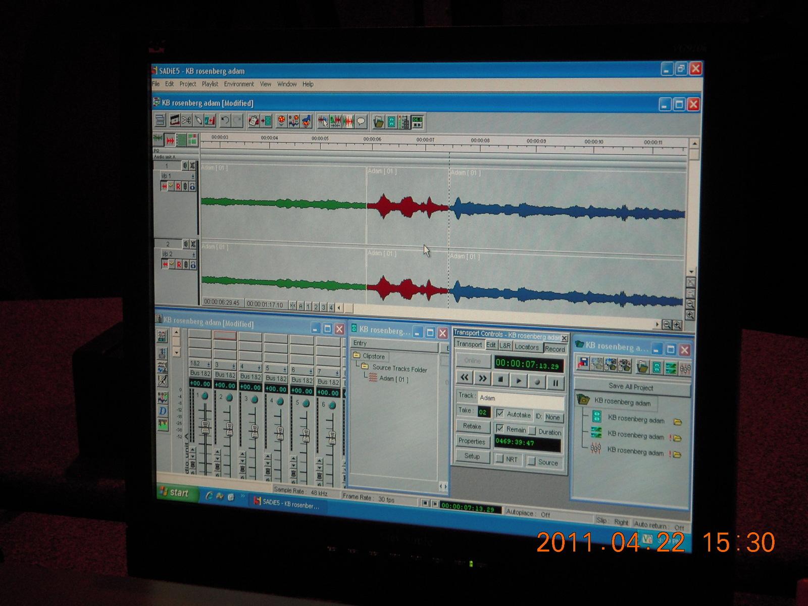Image resolution: width=808 pixels, height=606 pixels.
Task: Click the clipboard paste icon in playlist toolbar
Action: point(254,121)
